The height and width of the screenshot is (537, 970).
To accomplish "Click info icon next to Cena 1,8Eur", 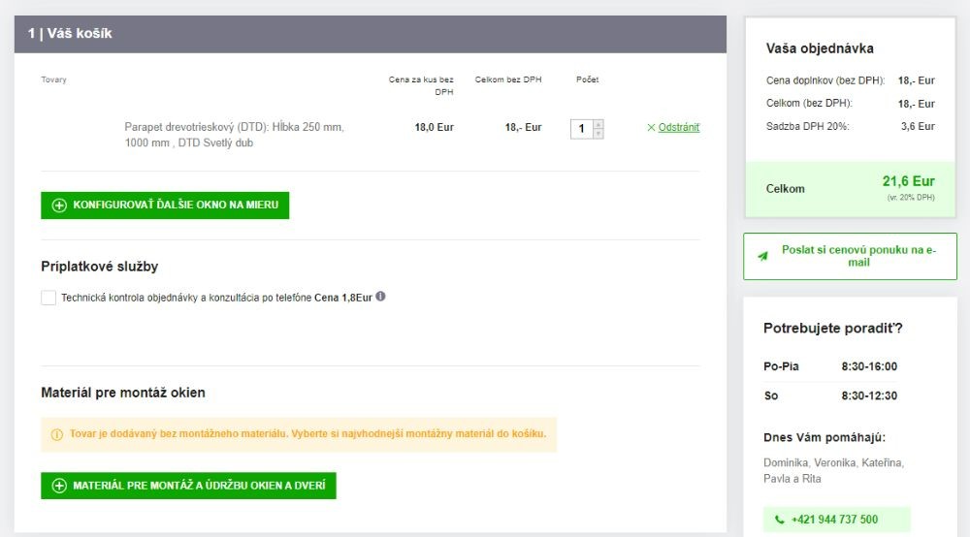I will pyautogui.click(x=380, y=297).
